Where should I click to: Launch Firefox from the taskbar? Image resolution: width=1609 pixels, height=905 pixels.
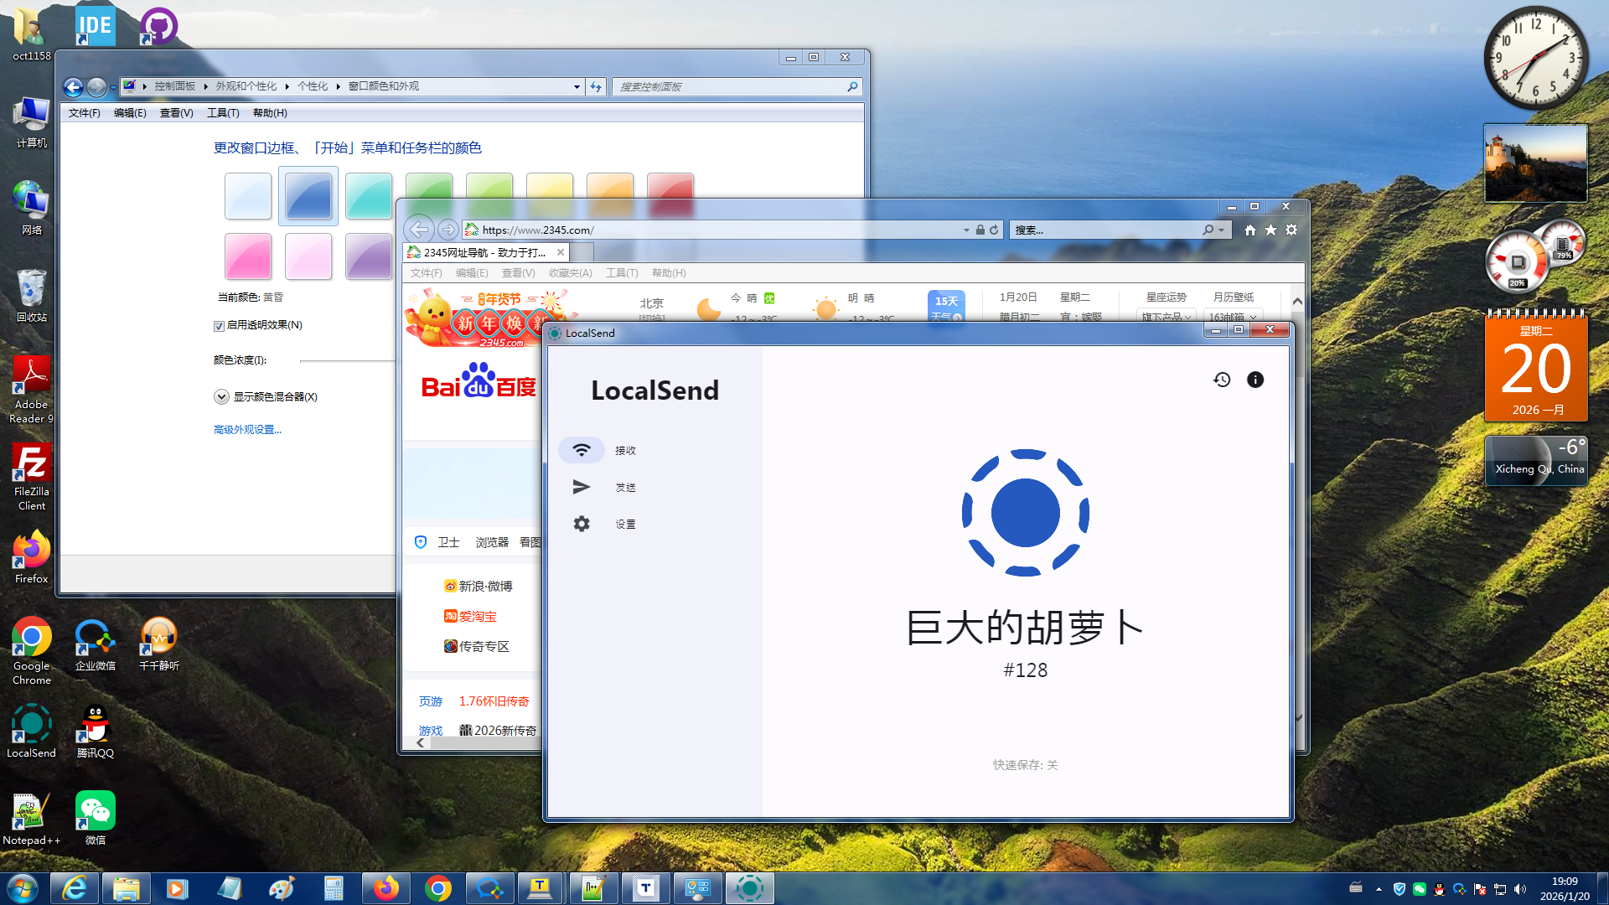point(385,887)
